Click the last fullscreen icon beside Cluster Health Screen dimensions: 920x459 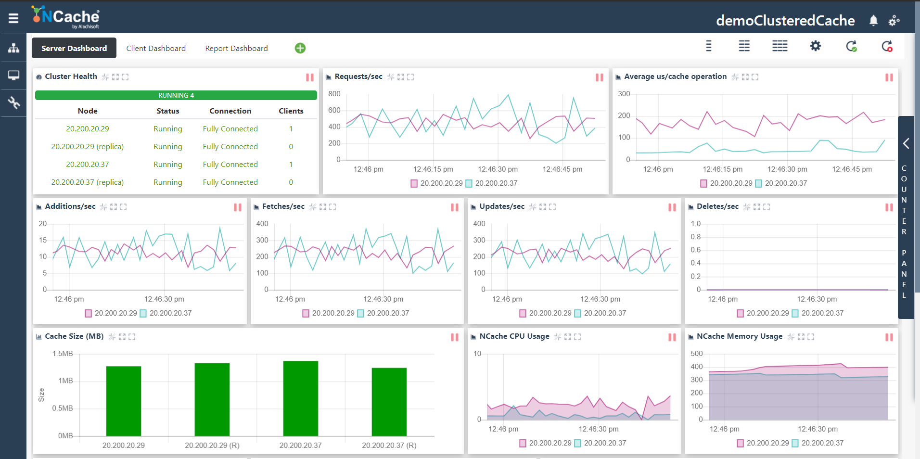click(x=125, y=77)
